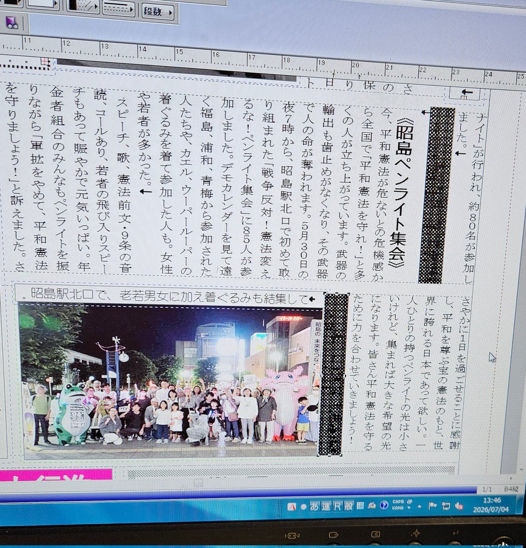
Task: Open the 段数 column count dropdown
Action: [x=158, y=11]
